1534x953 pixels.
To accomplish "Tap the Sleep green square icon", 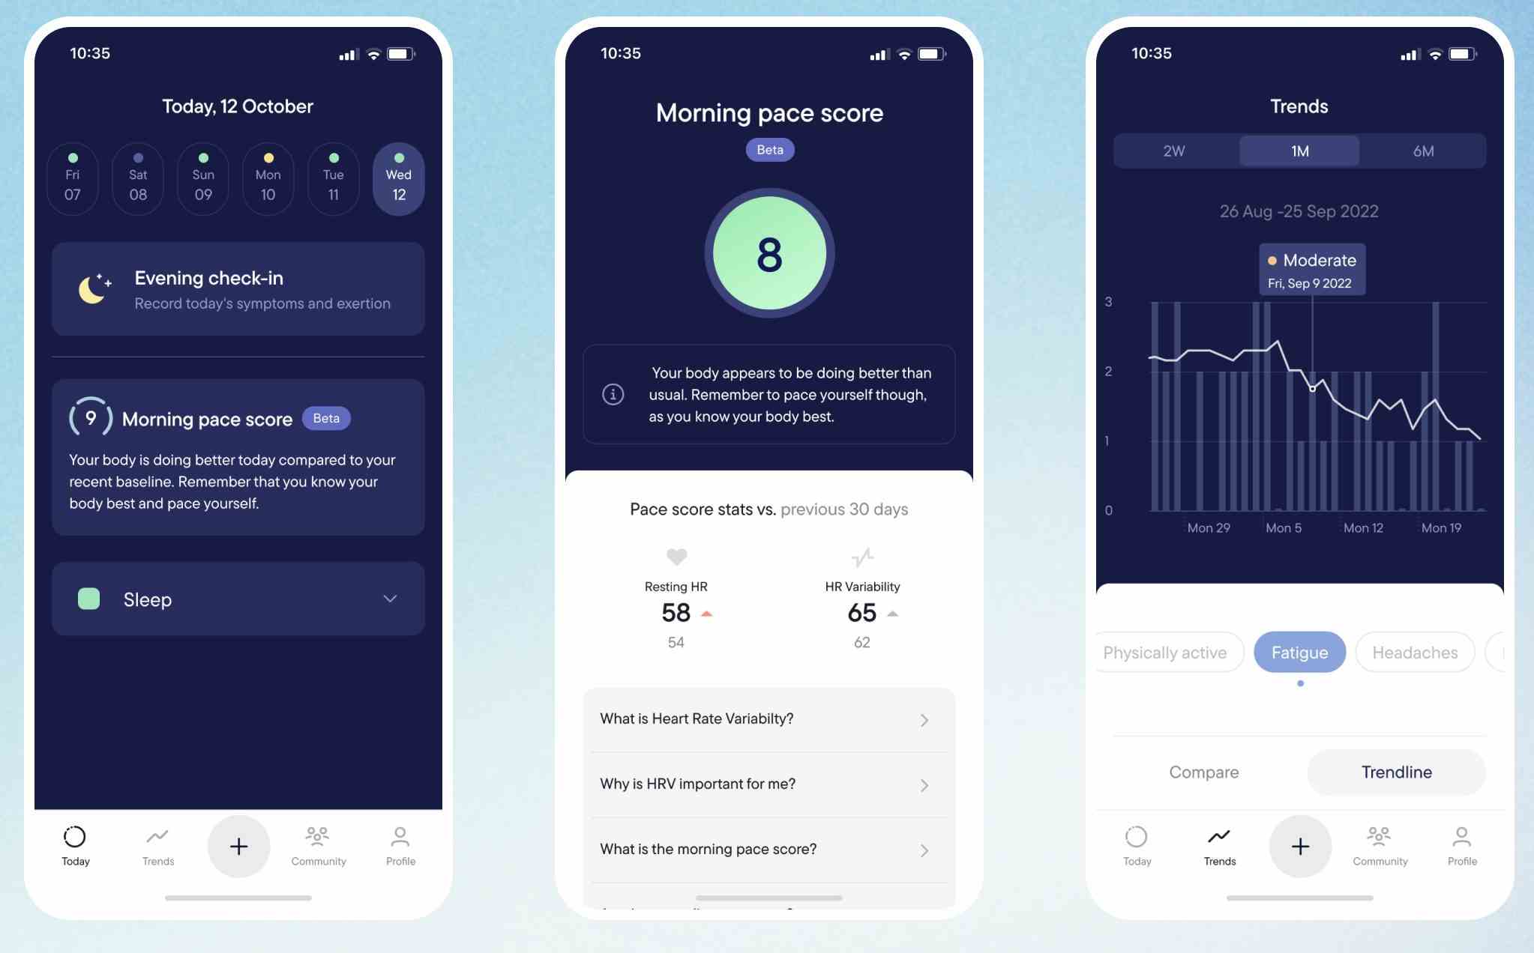I will [x=88, y=599].
